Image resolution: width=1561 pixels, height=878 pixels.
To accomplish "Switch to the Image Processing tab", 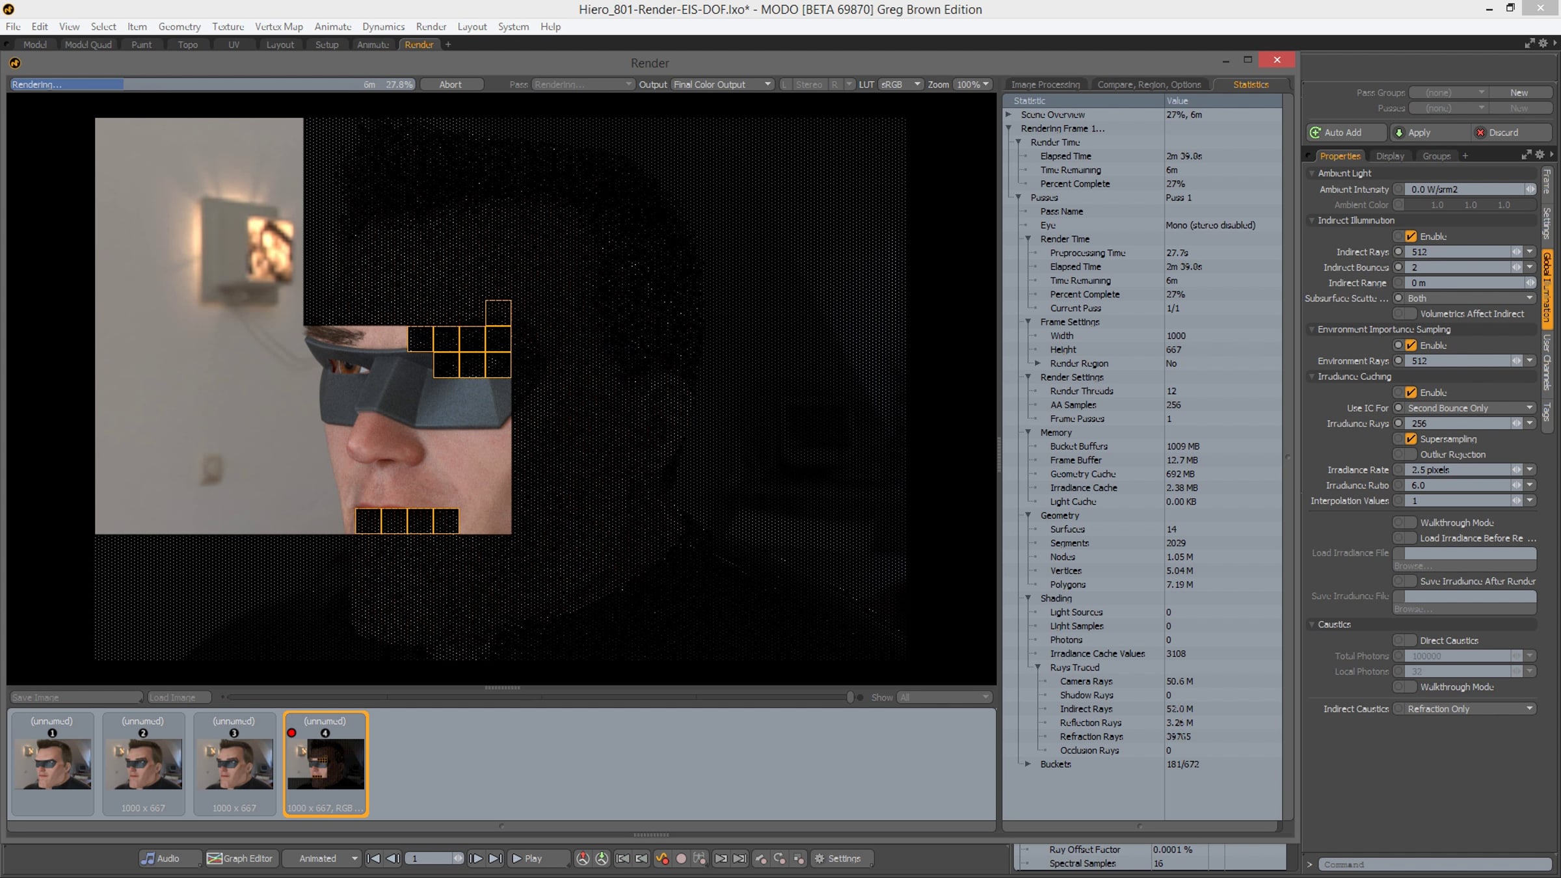I will coord(1045,85).
